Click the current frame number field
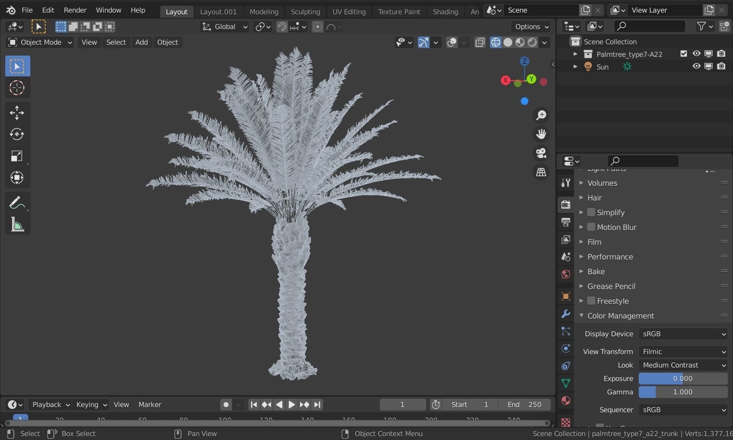Image resolution: width=733 pixels, height=440 pixels. coord(403,404)
